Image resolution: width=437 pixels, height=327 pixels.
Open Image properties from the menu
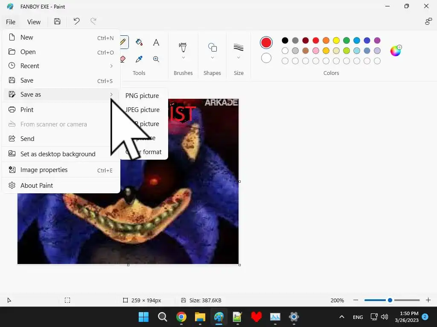point(61,170)
